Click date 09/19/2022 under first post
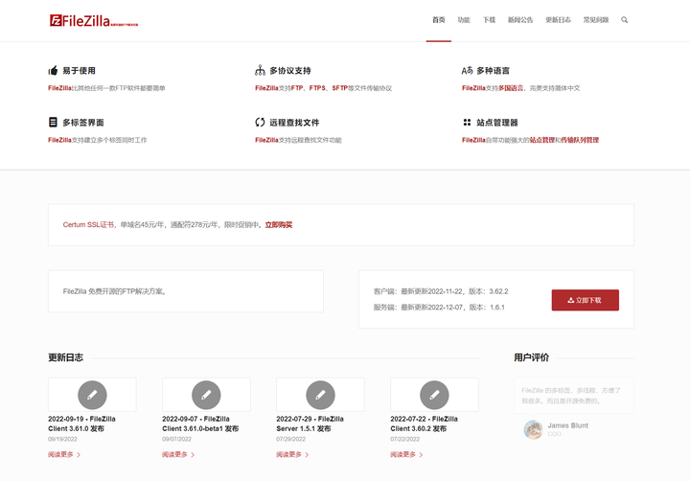Viewport: 690px width, 481px height. (x=62, y=439)
